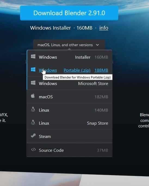Click the 182MB size text
The image size is (149, 186).
click(101, 97)
